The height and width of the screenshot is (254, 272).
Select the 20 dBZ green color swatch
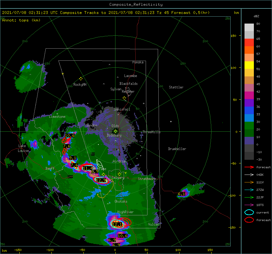249,126
